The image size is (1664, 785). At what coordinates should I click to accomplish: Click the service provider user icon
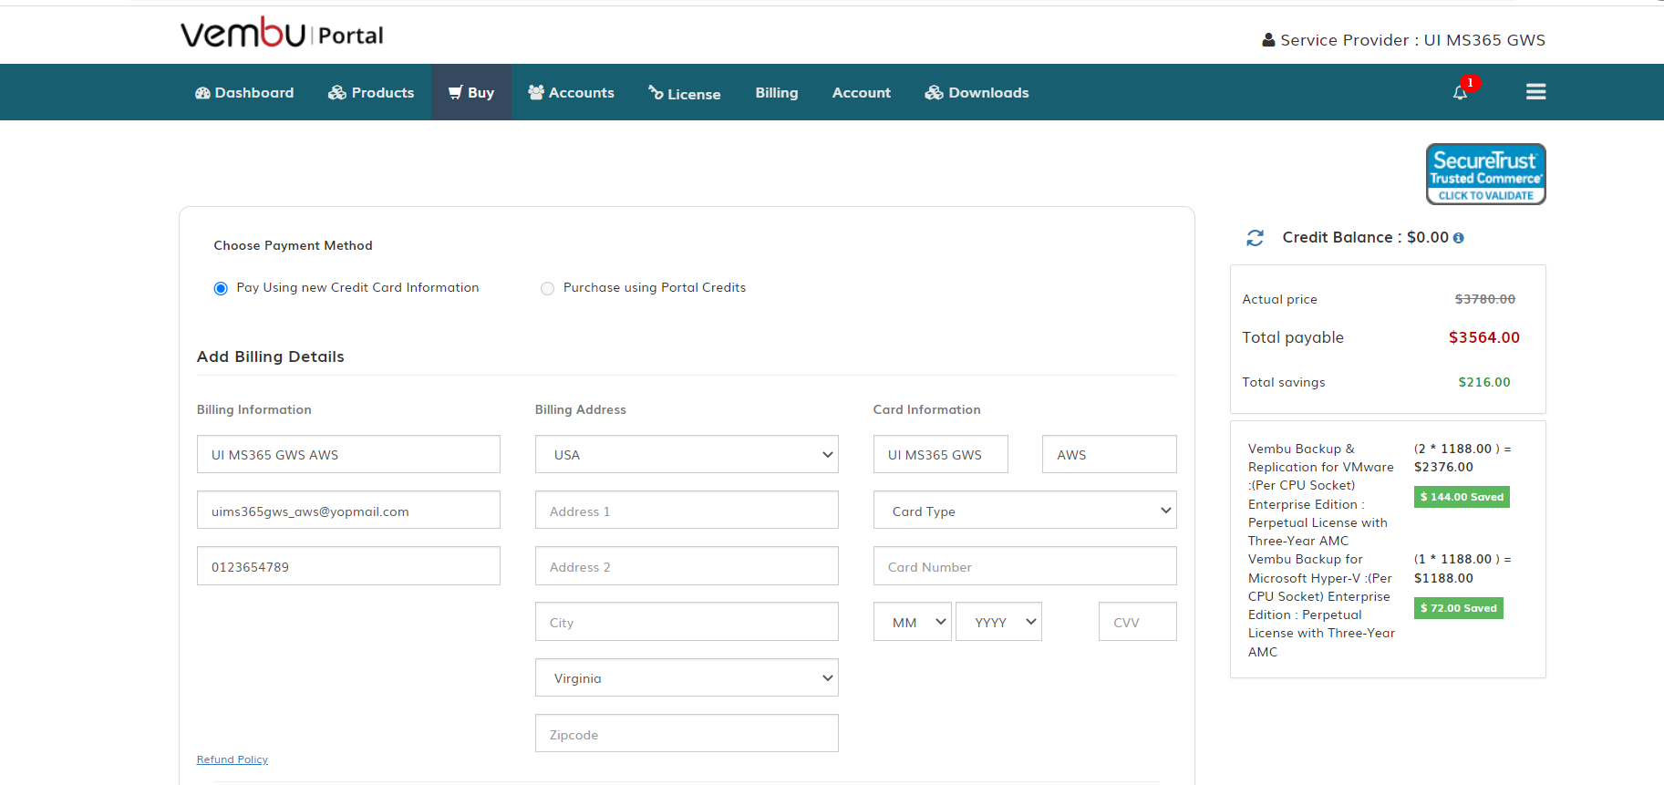click(1268, 40)
